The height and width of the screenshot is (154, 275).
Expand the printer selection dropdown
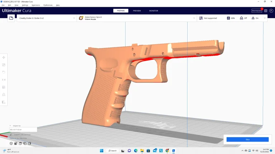[74, 18]
